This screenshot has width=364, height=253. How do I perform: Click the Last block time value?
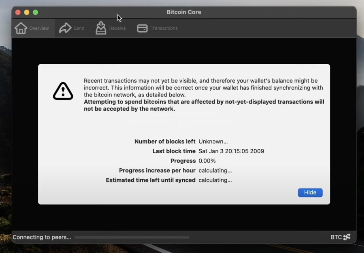[231, 151]
